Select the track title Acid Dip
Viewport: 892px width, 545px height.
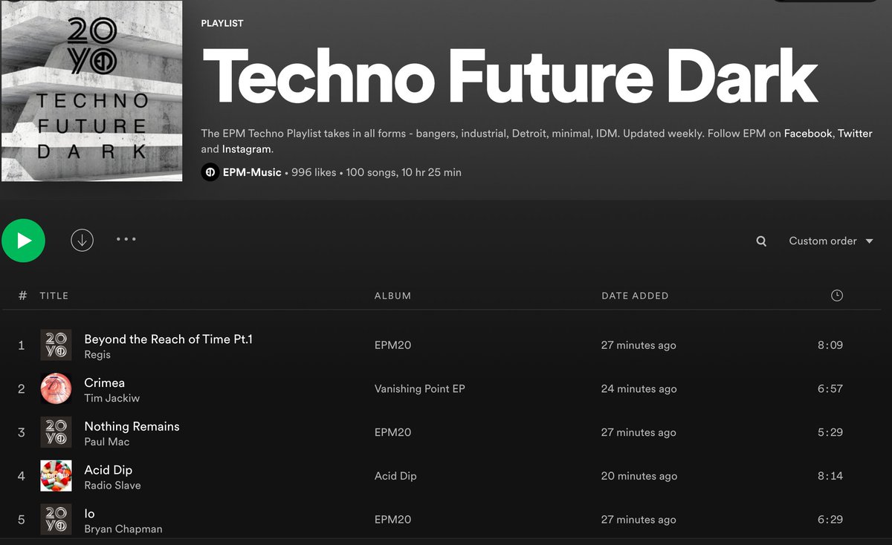(108, 471)
